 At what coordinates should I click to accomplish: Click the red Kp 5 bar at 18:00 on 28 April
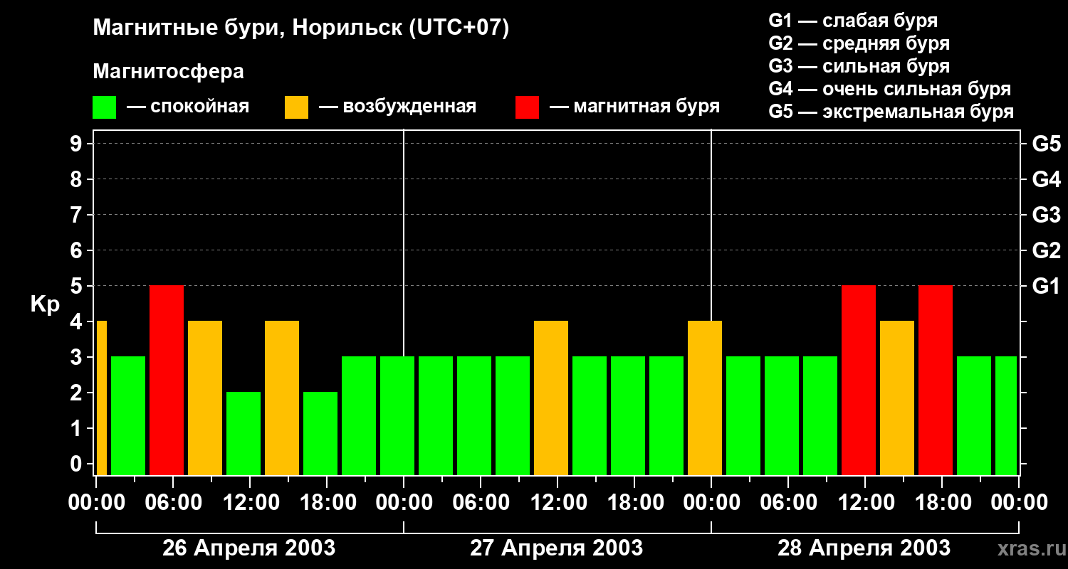pyautogui.click(x=936, y=381)
